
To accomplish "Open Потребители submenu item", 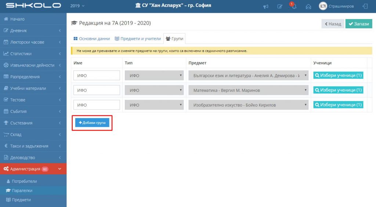I will [x=33, y=181].
